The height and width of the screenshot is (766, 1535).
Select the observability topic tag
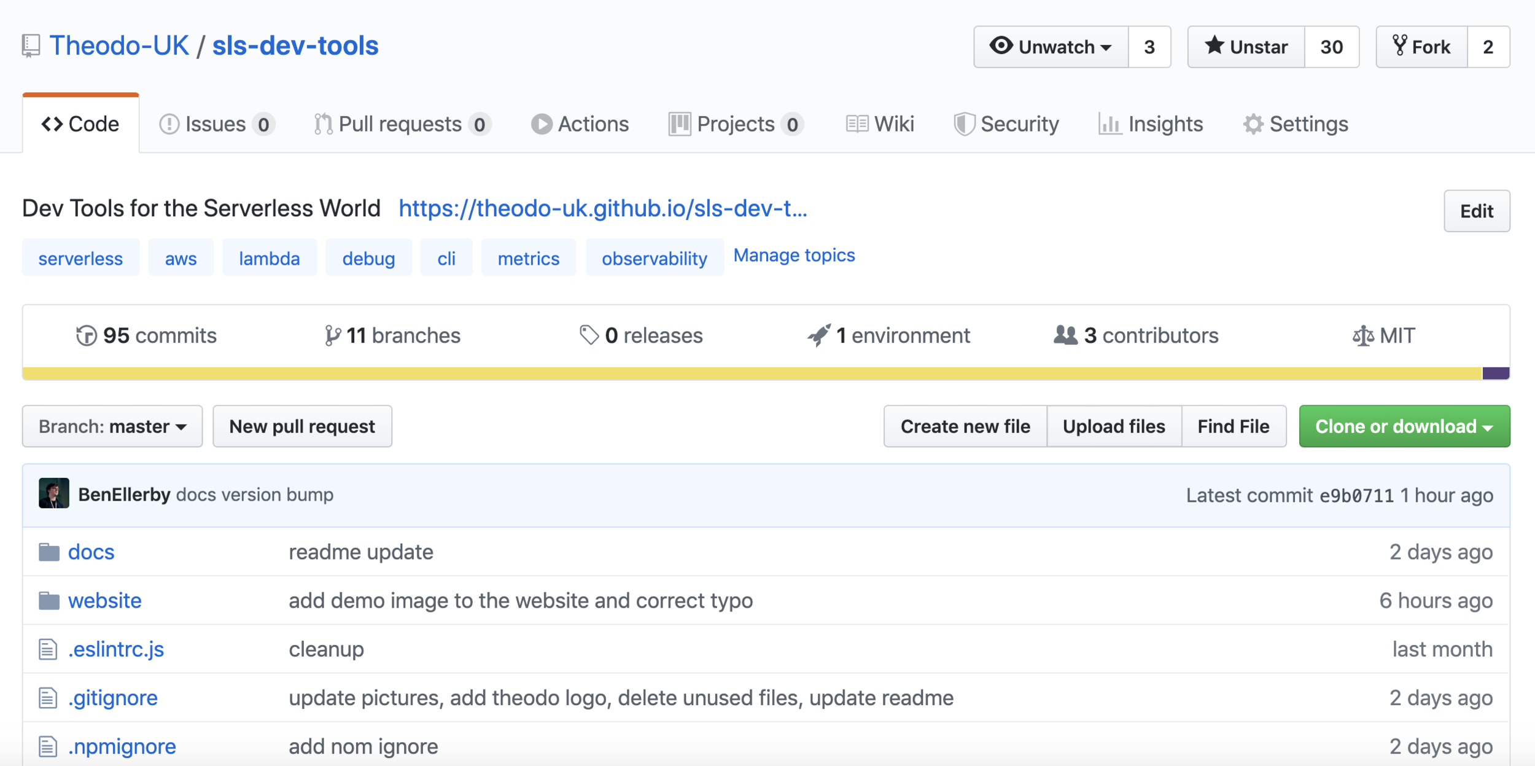pos(654,259)
